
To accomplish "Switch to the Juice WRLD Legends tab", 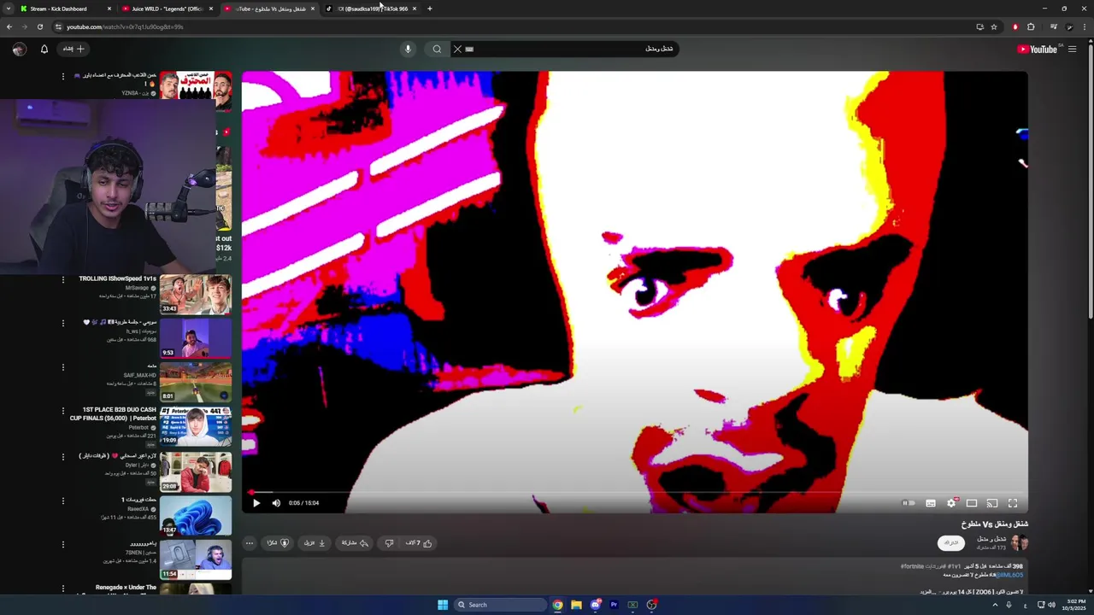I will pyautogui.click(x=167, y=9).
